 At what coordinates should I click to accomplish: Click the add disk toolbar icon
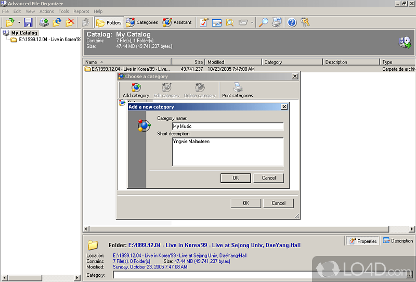coord(44,22)
